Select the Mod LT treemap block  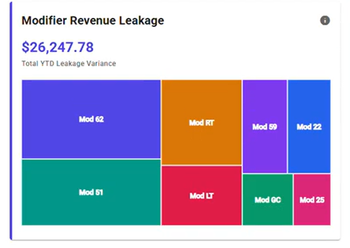tap(202, 196)
